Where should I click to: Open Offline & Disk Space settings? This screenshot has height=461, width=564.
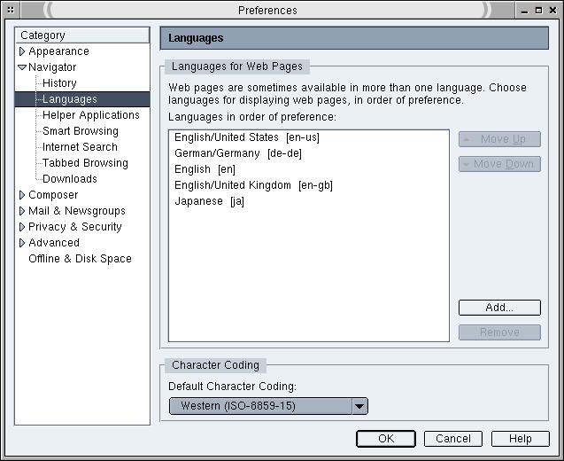(80, 259)
